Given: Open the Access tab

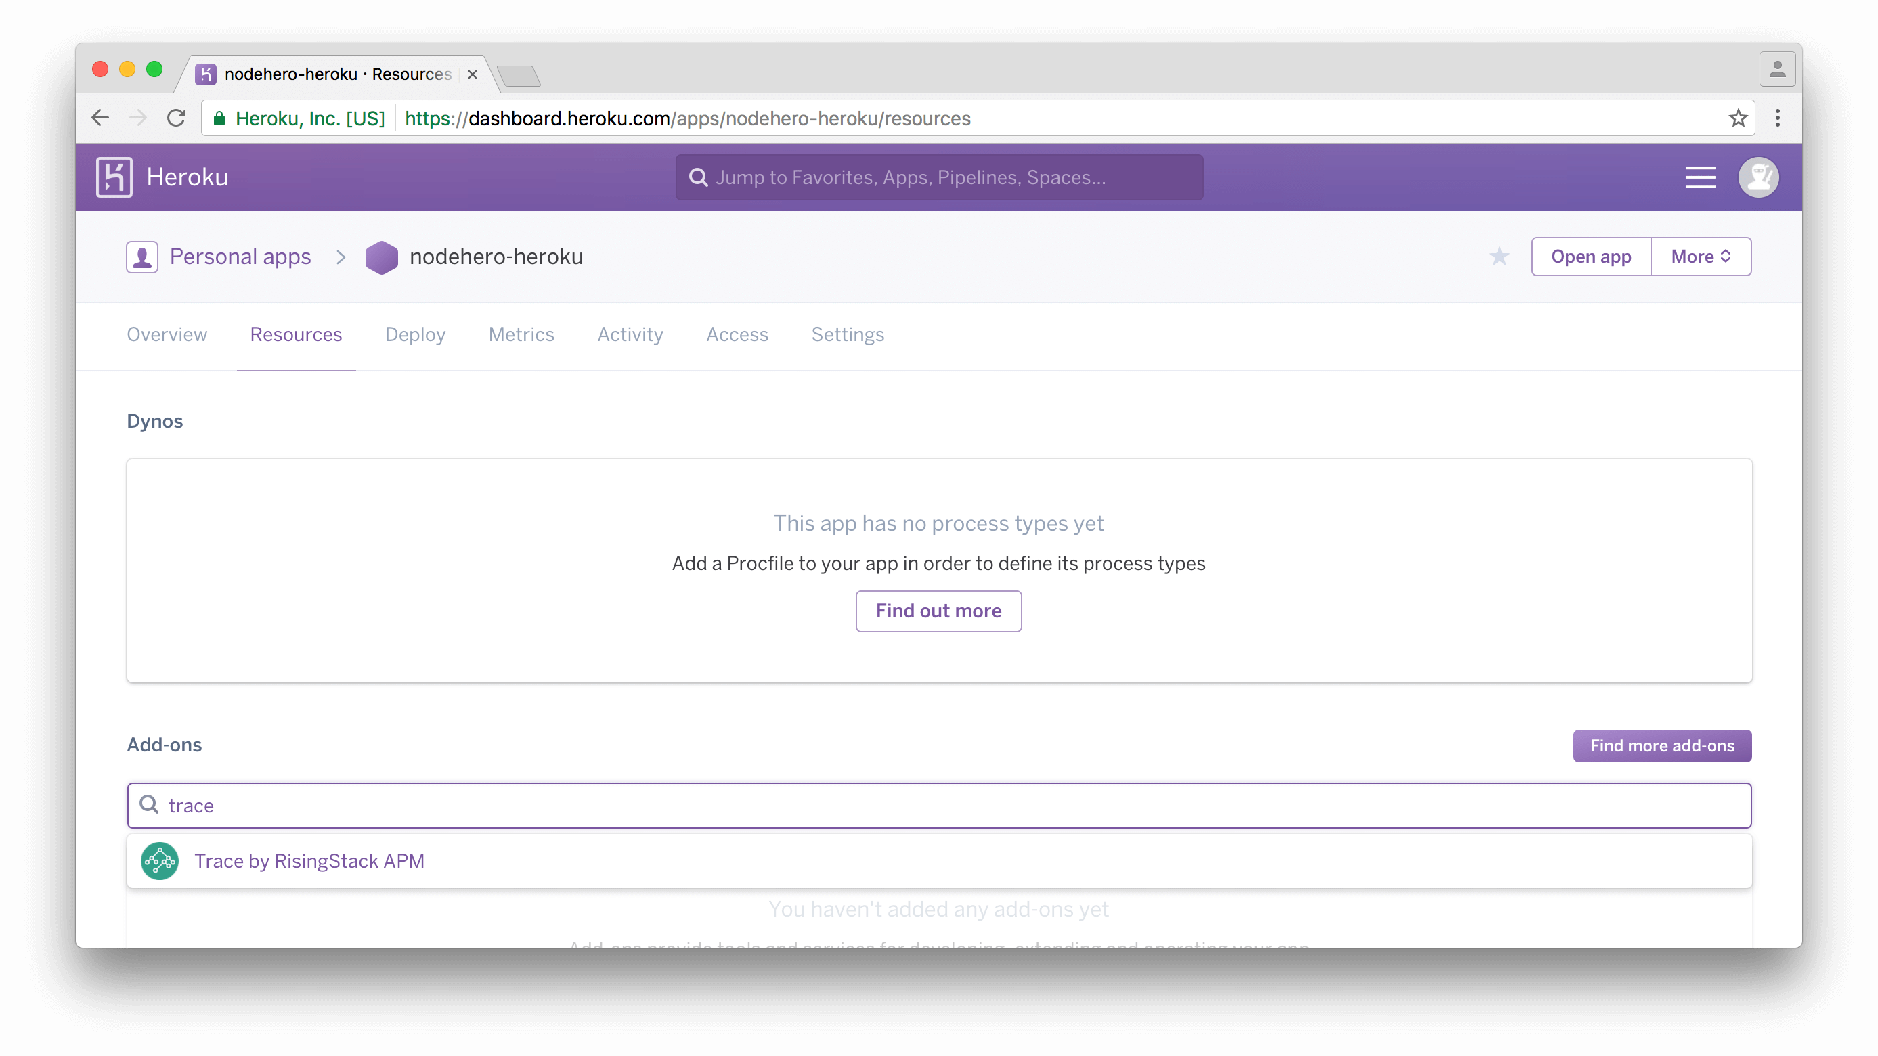Looking at the screenshot, I should coord(737,334).
